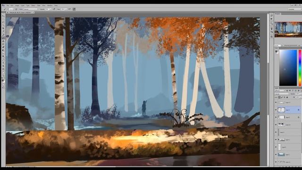Toggle Quick Mask mode in toolbox
Screen dimensions: 302x170
[x=3, y=85]
